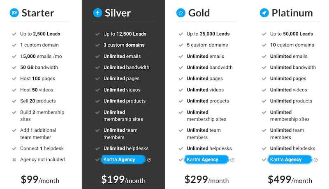329x189 pixels.
Task: Click the X icon beside Agency not included
Action: click(14, 159)
